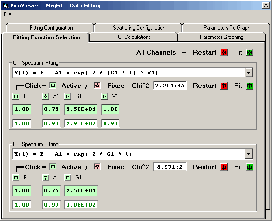Click the C1 fitted A1 result 0.98
272x221 pixels.
coord(51,123)
